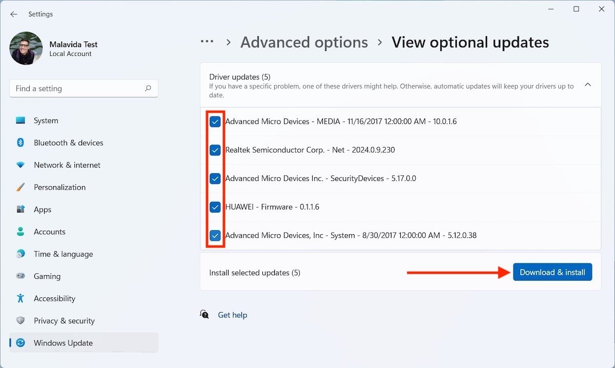
Task: Minimize the Settings window
Action: click(x=552, y=9)
